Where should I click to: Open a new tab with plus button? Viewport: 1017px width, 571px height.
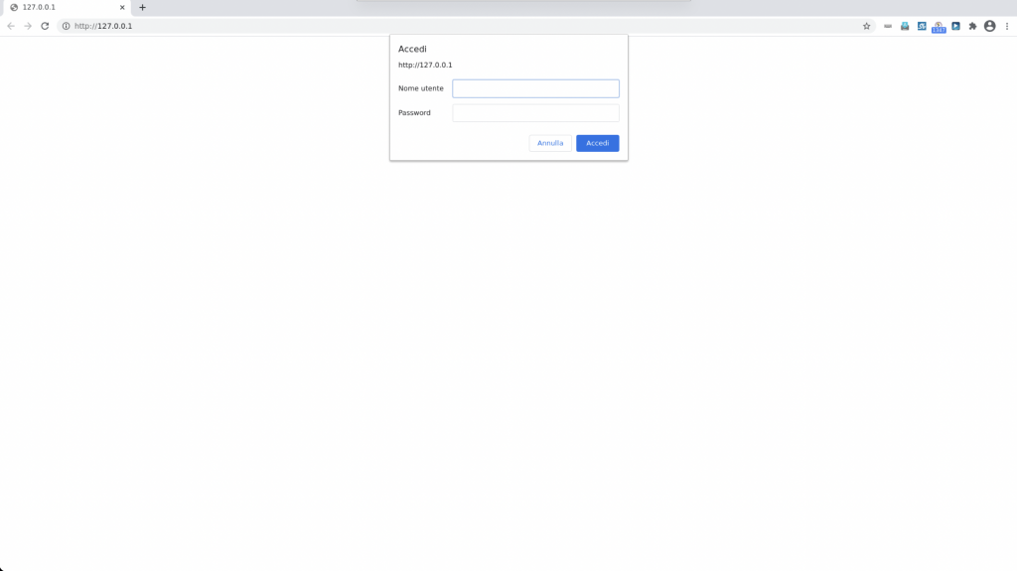click(142, 7)
